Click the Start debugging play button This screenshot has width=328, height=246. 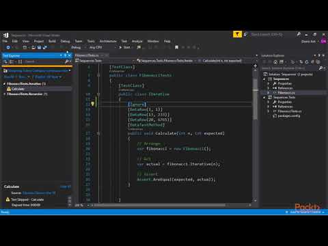120,47
